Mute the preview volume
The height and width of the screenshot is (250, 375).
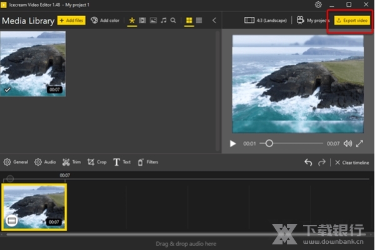coord(347,143)
